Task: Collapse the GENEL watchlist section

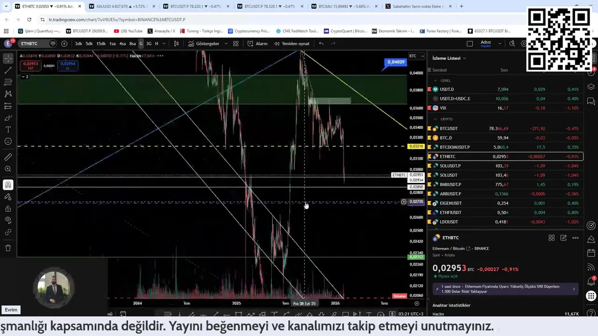Action: click(435, 80)
